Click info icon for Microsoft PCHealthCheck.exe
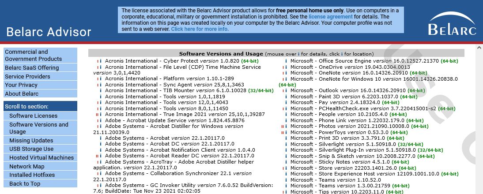 pos(286,108)
